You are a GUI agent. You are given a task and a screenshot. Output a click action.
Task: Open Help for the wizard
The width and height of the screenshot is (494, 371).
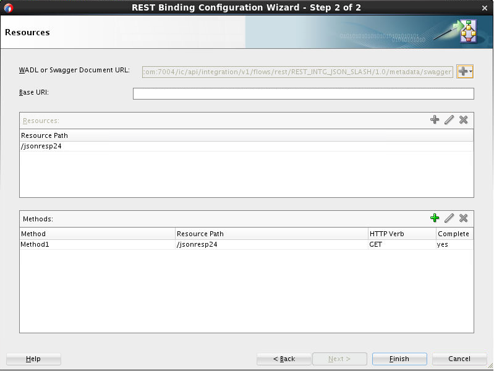(33, 359)
